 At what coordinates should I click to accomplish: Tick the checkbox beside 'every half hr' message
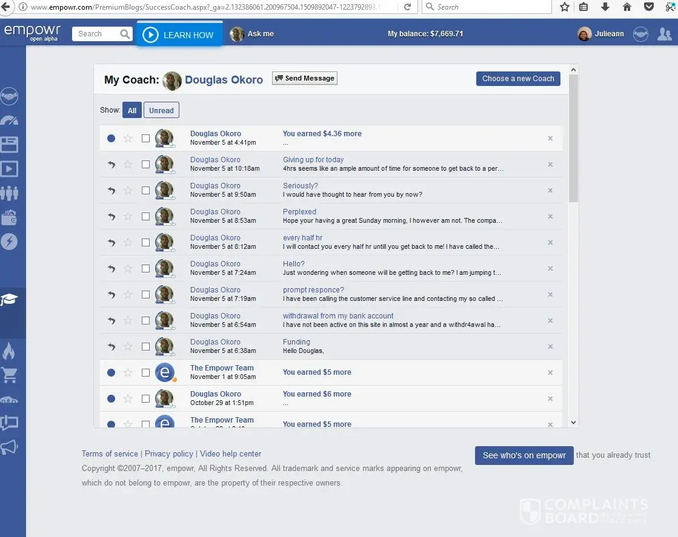click(145, 242)
